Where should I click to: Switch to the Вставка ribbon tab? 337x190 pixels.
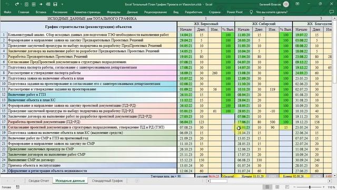coord(41,12)
